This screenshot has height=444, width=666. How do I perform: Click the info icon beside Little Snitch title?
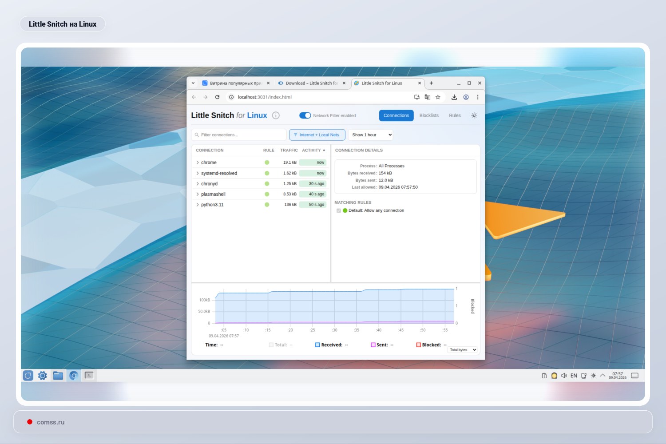[276, 115]
